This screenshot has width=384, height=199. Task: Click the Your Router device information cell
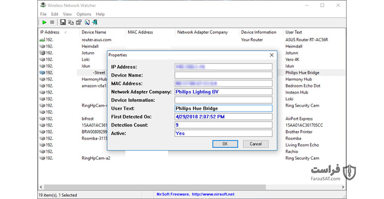pos(252,40)
